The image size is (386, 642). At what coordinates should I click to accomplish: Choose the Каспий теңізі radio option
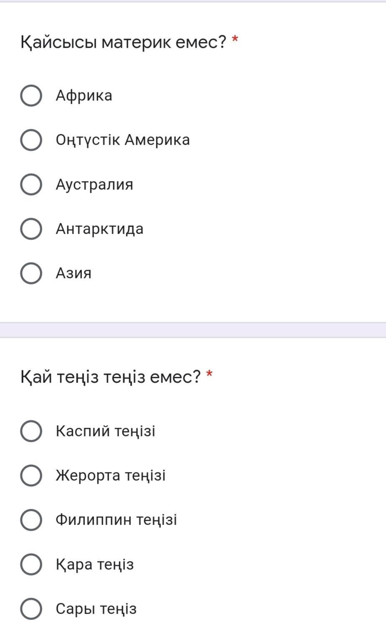[x=31, y=431]
